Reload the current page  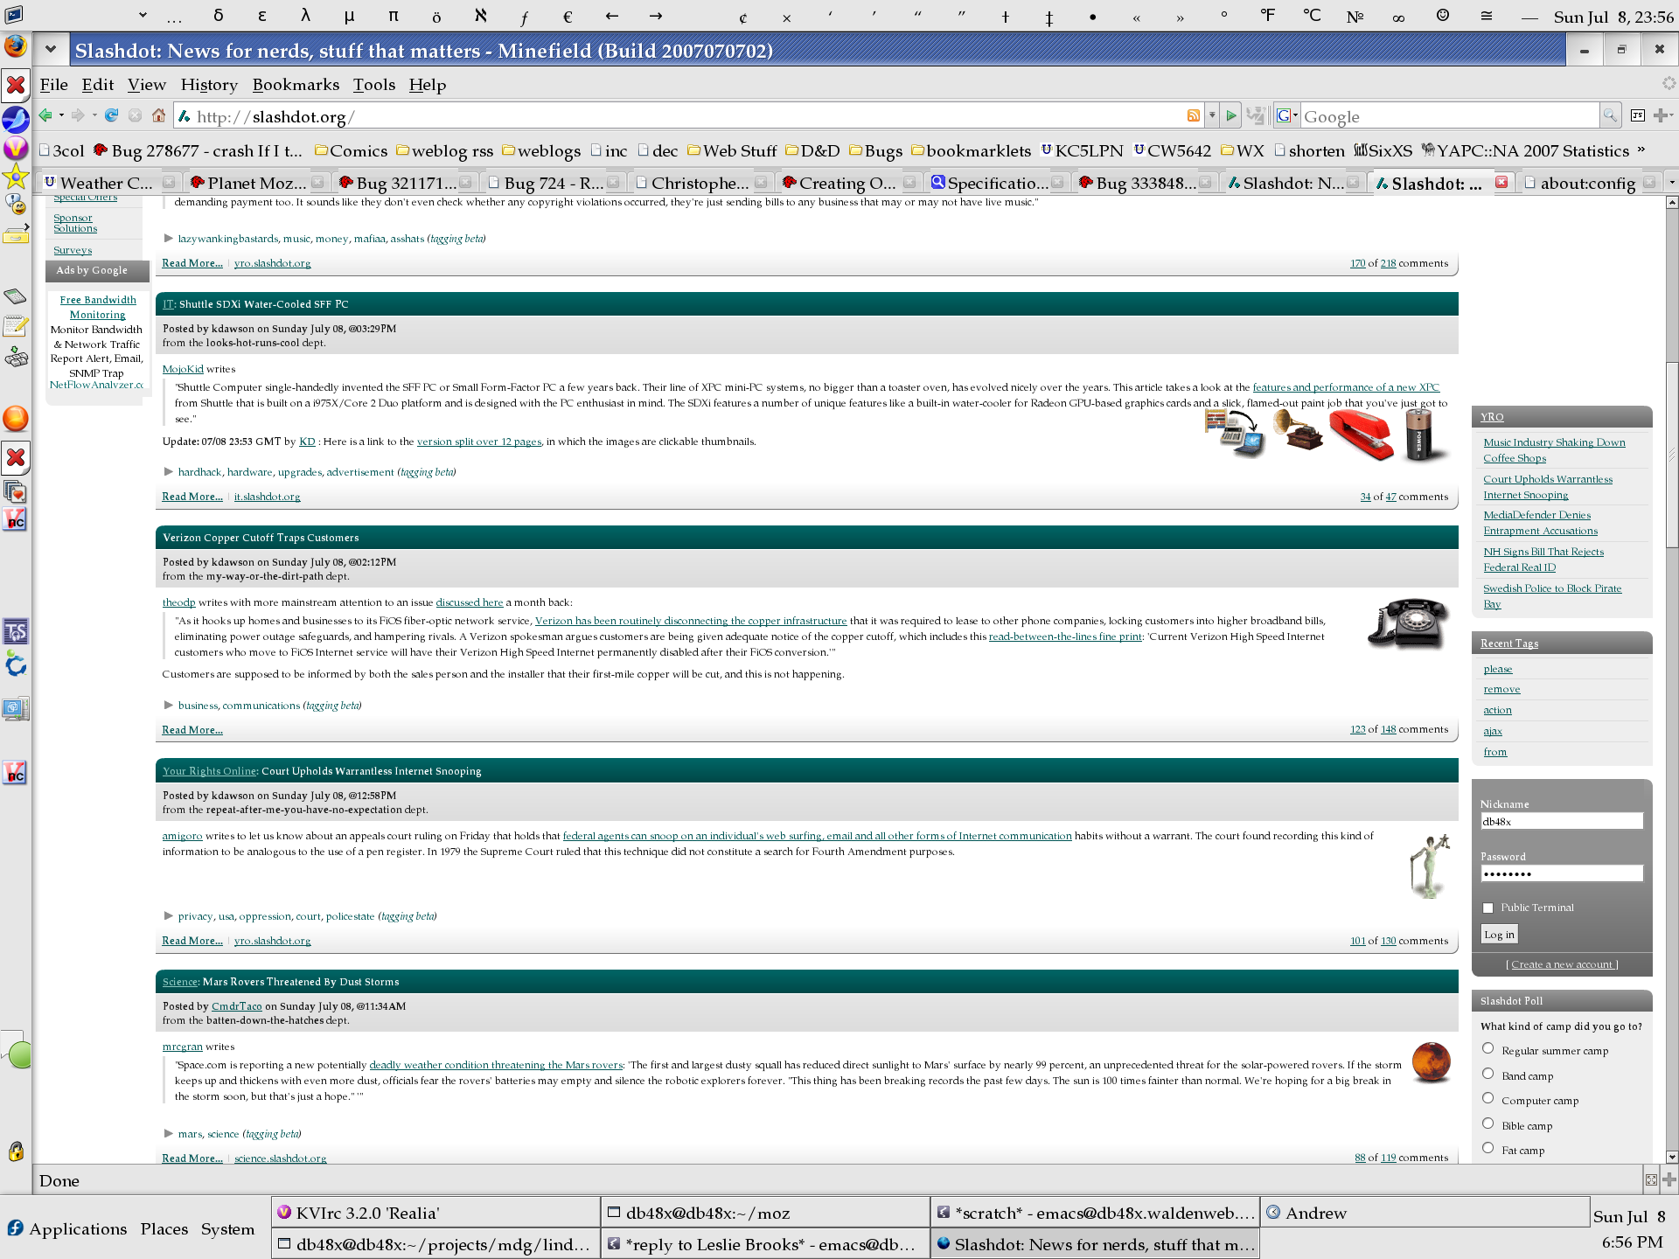(111, 115)
